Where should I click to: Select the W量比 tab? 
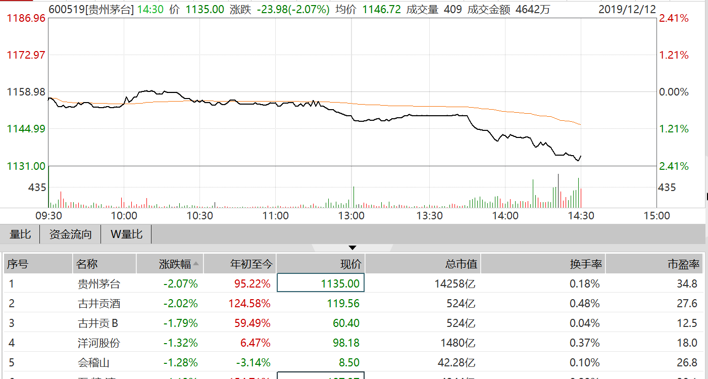[126, 234]
